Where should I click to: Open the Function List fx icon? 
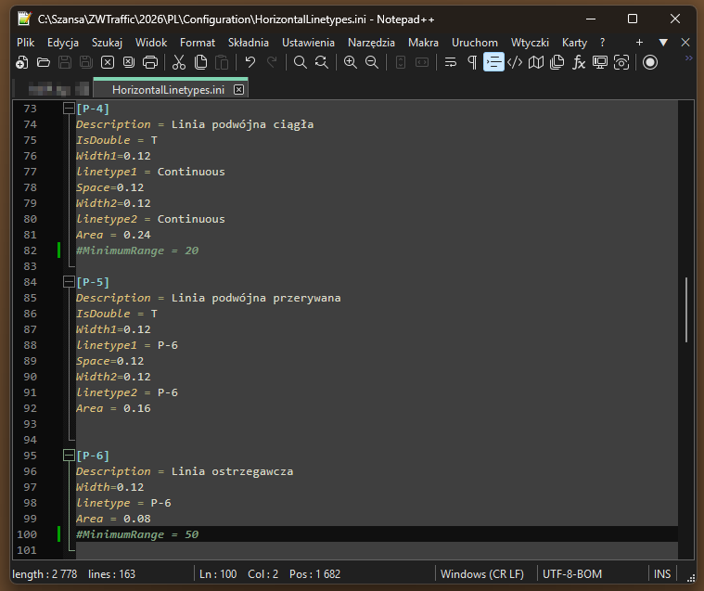point(579,62)
